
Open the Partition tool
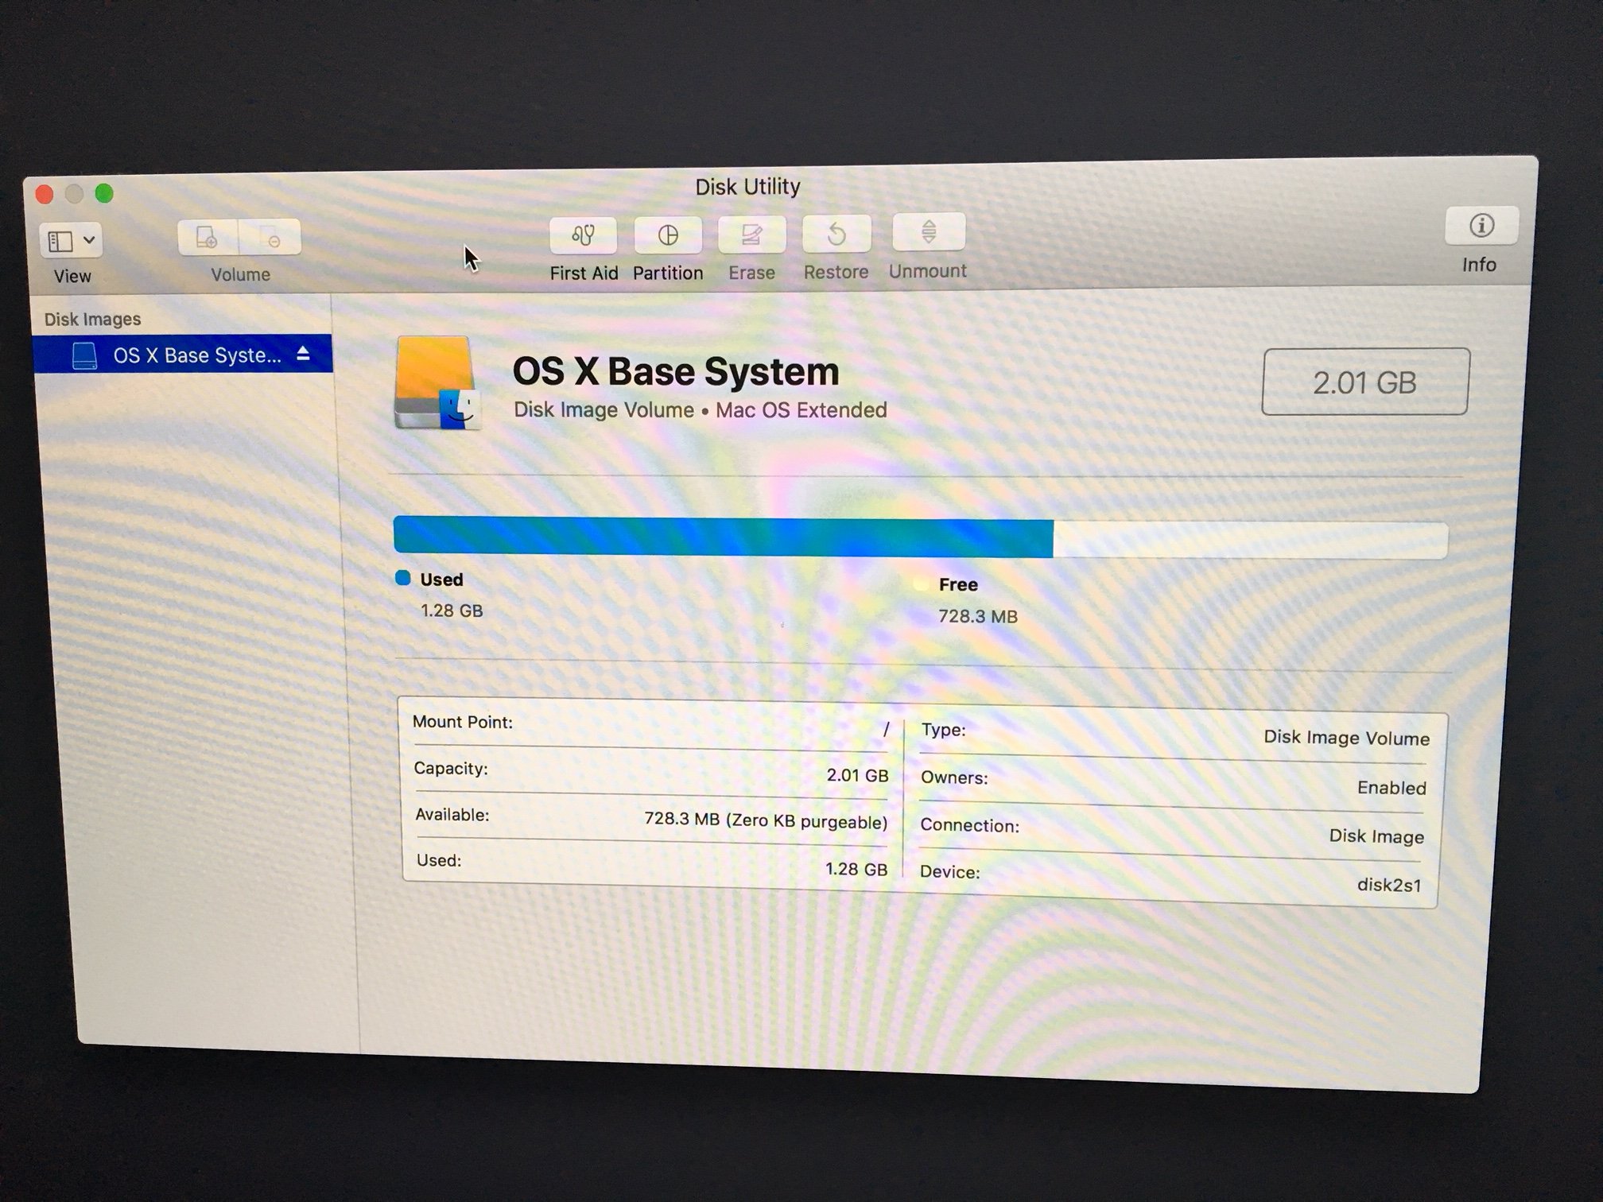click(667, 235)
